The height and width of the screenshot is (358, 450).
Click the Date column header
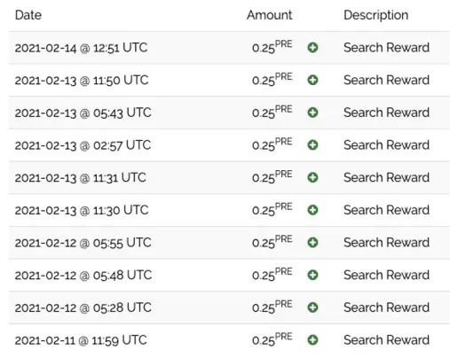[28, 15]
